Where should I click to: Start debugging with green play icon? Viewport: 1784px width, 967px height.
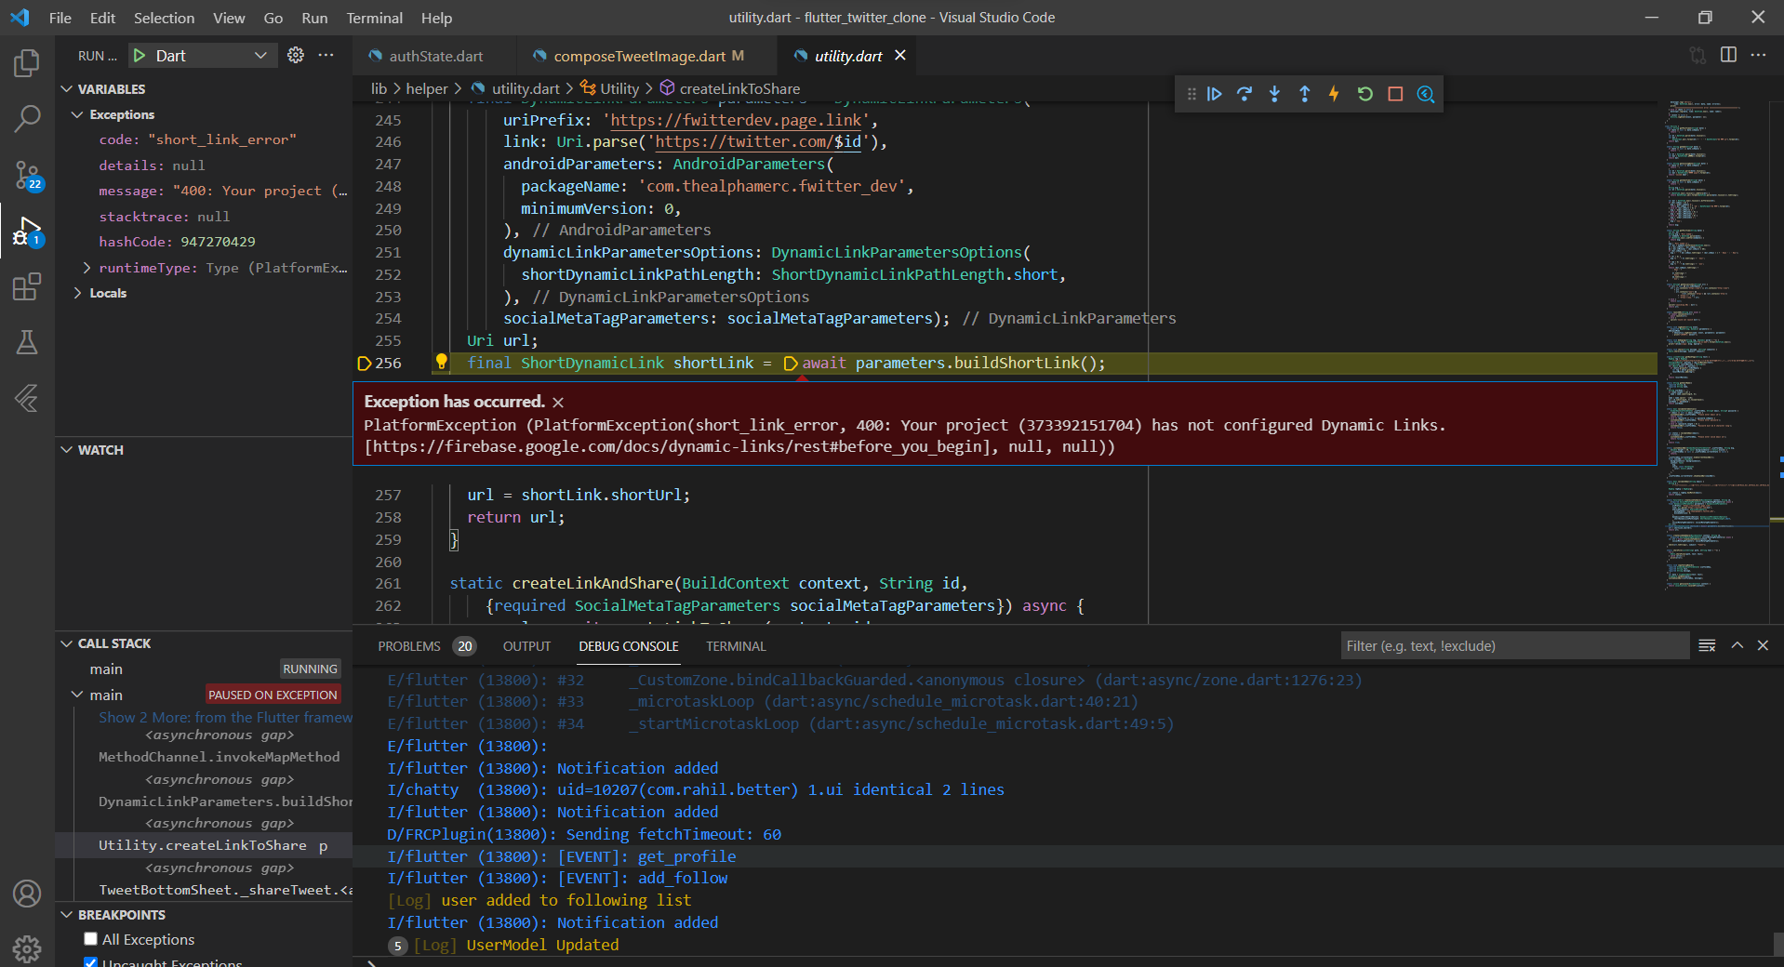(x=140, y=56)
